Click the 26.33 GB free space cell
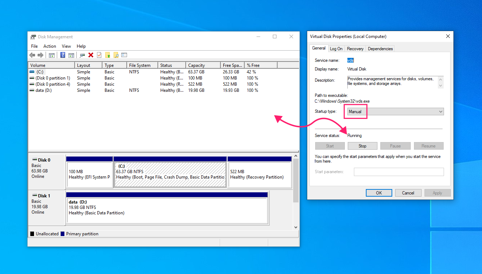 click(x=231, y=72)
